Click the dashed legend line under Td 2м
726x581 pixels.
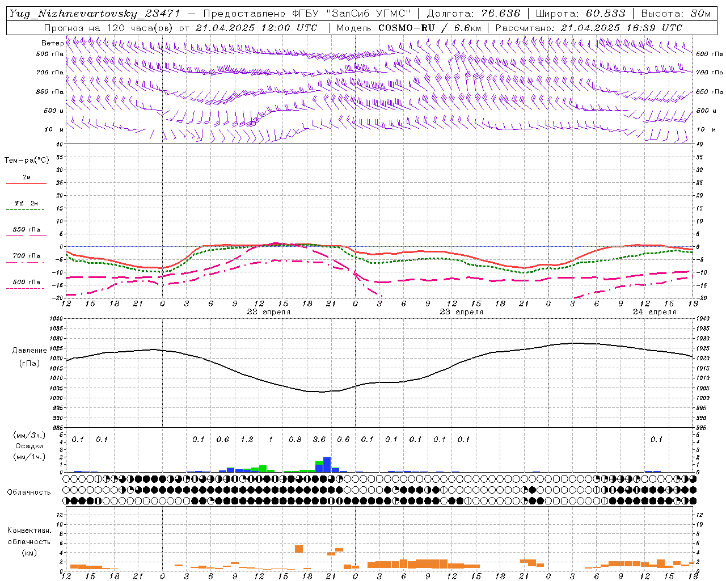pos(25,210)
